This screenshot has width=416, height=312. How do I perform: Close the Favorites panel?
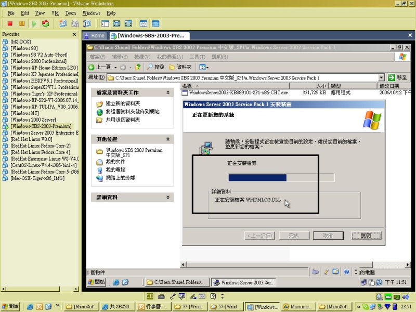(x=74, y=34)
